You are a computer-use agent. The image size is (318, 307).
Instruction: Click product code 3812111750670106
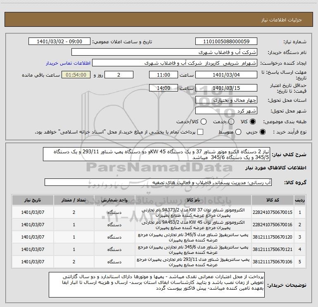(x=273, y=262)
